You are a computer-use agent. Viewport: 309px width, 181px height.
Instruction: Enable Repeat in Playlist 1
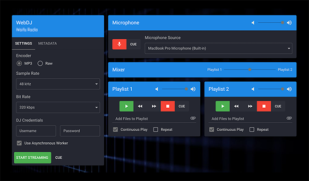coord(156,130)
